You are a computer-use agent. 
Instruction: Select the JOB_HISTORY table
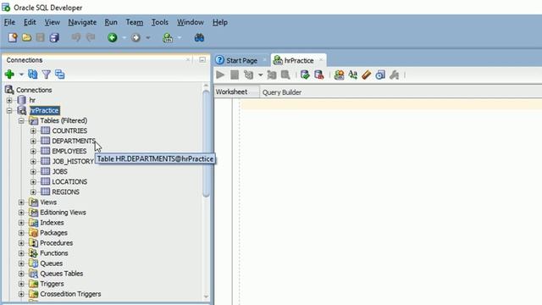tap(73, 161)
